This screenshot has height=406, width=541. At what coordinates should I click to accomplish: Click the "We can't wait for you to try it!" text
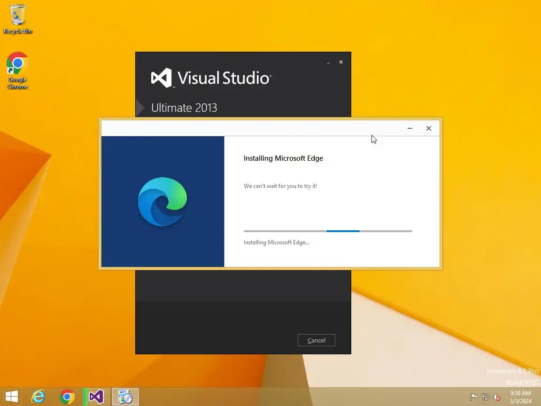click(280, 186)
